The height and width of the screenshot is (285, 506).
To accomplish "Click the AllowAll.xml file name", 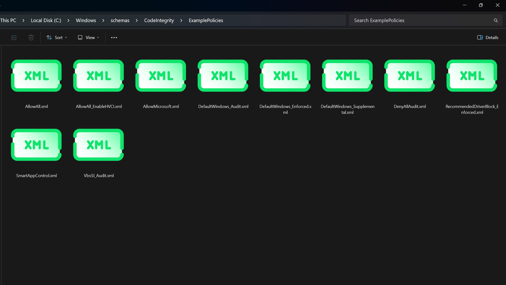I will pyautogui.click(x=36, y=107).
